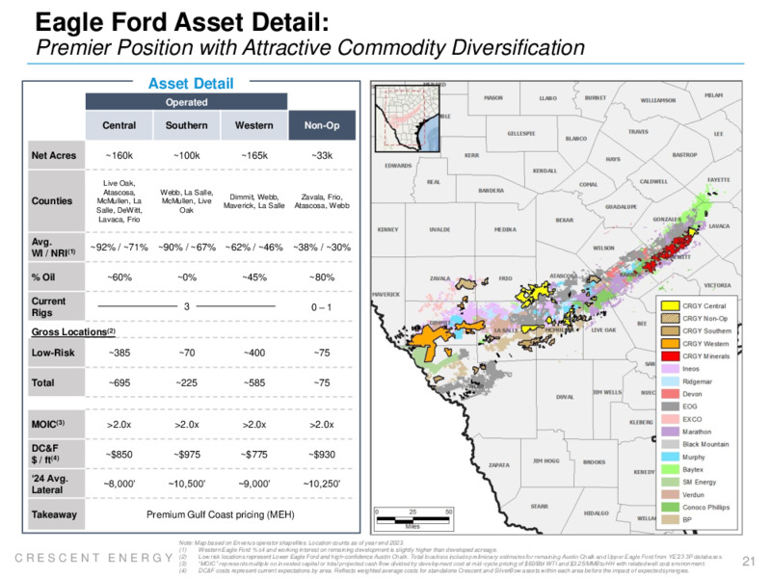Viewport: 771px width, 578px height.
Task: Click the UVALDE county label on map
Action: (x=439, y=229)
